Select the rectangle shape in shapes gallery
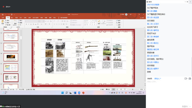 pos(93,21)
